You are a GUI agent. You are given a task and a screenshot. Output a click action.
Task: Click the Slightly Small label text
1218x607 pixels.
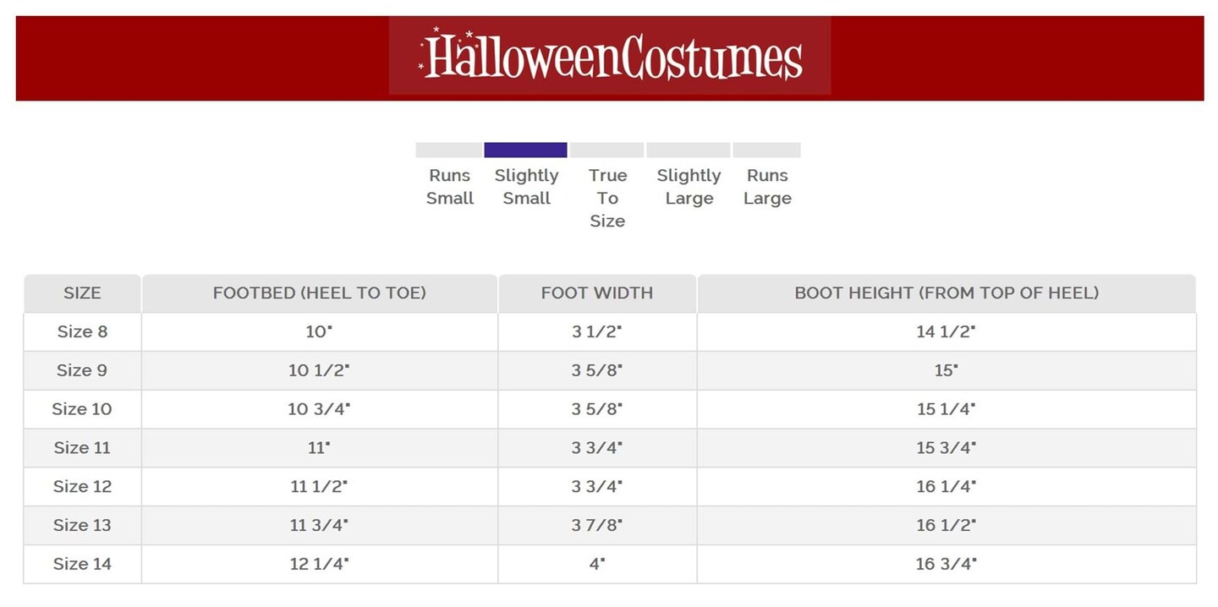point(526,187)
